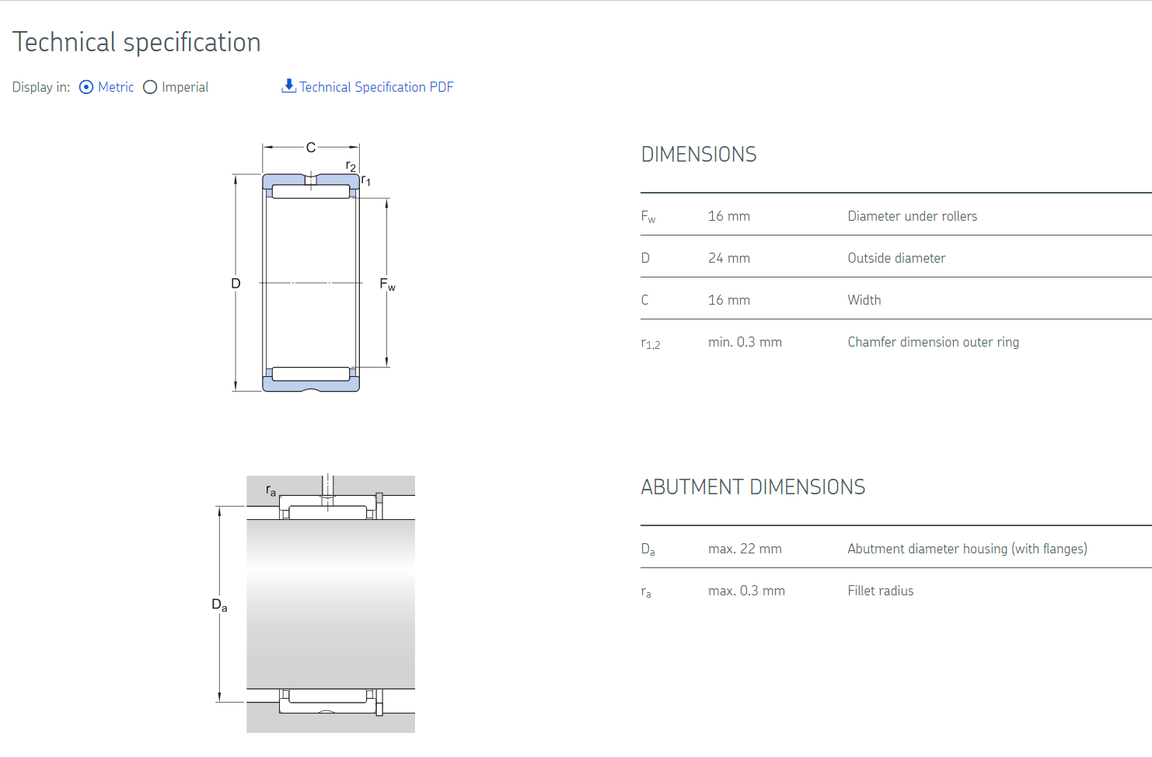Click the '24 mm' outside diameter value

729,258
